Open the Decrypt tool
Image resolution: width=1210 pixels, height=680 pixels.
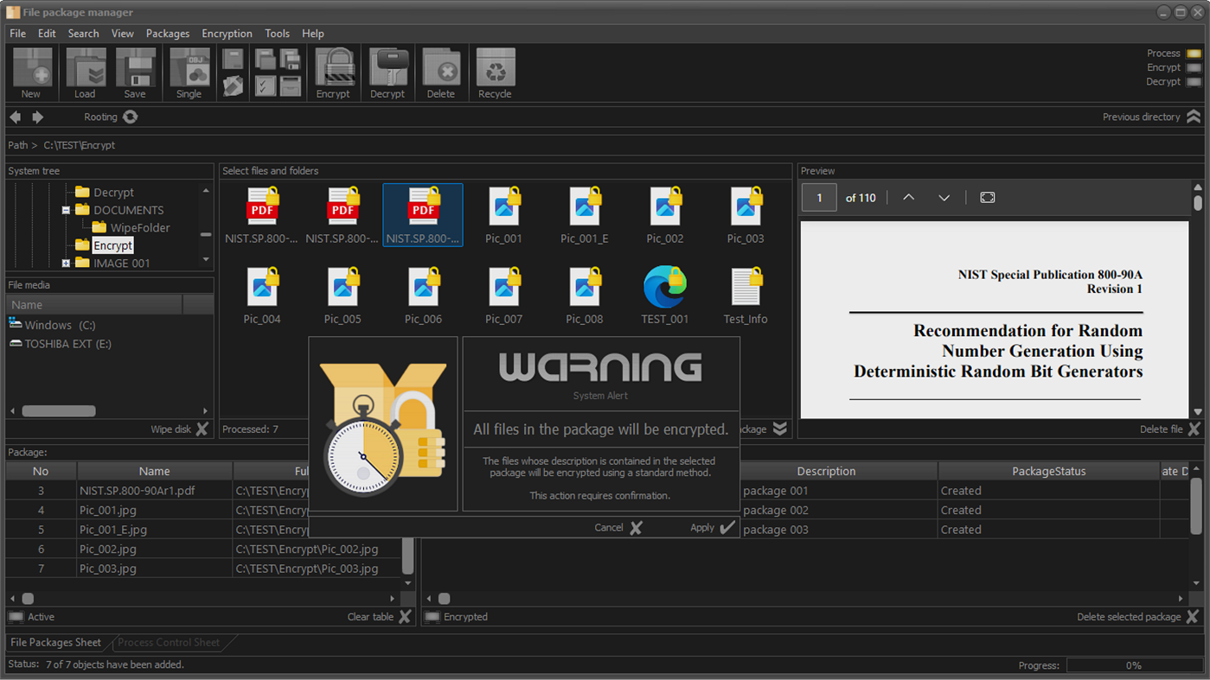click(x=387, y=73)
